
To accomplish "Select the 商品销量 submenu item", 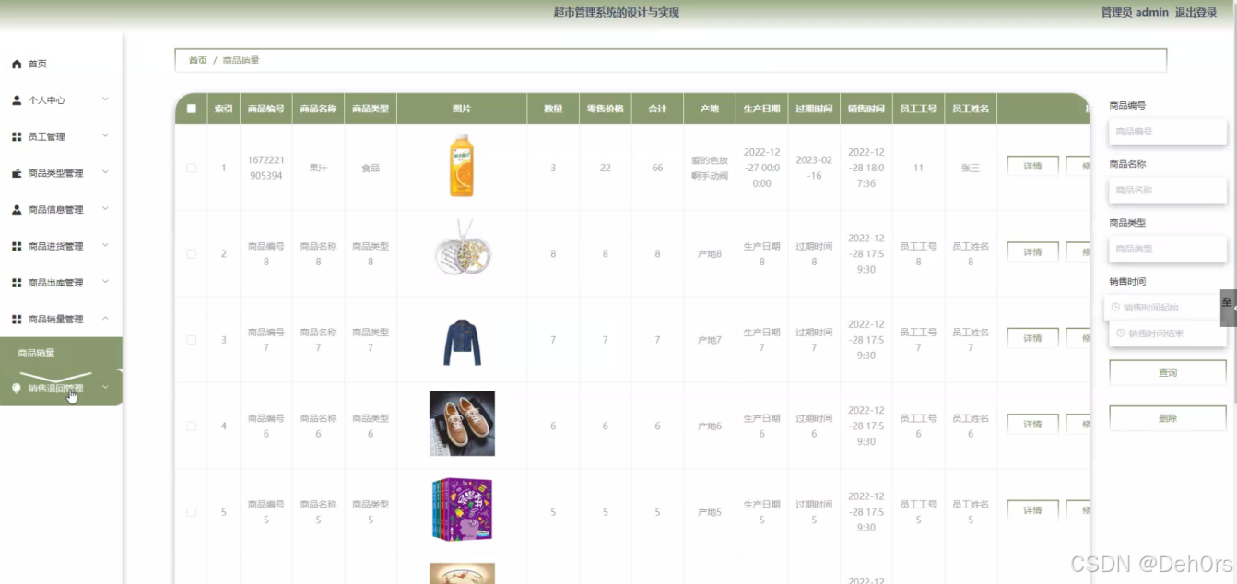I will click(x=61, y=353).
